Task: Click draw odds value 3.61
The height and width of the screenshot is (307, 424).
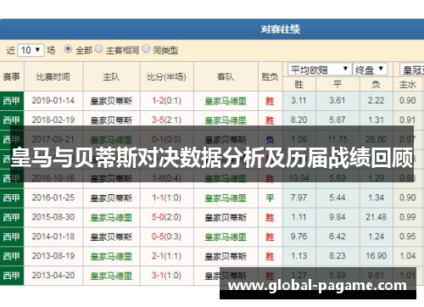Action: pos(338,101)
